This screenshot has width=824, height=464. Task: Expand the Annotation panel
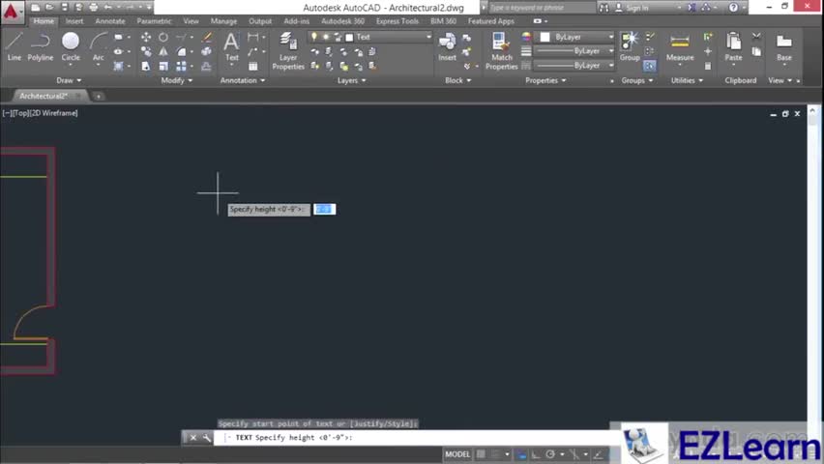click(242, 80)
